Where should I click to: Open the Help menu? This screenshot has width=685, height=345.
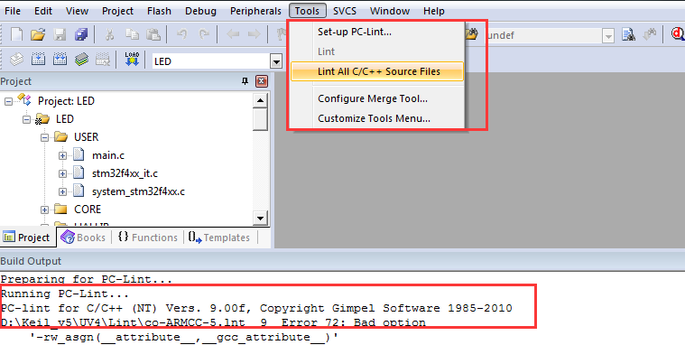pyautogui.click(x=434, y=11)
